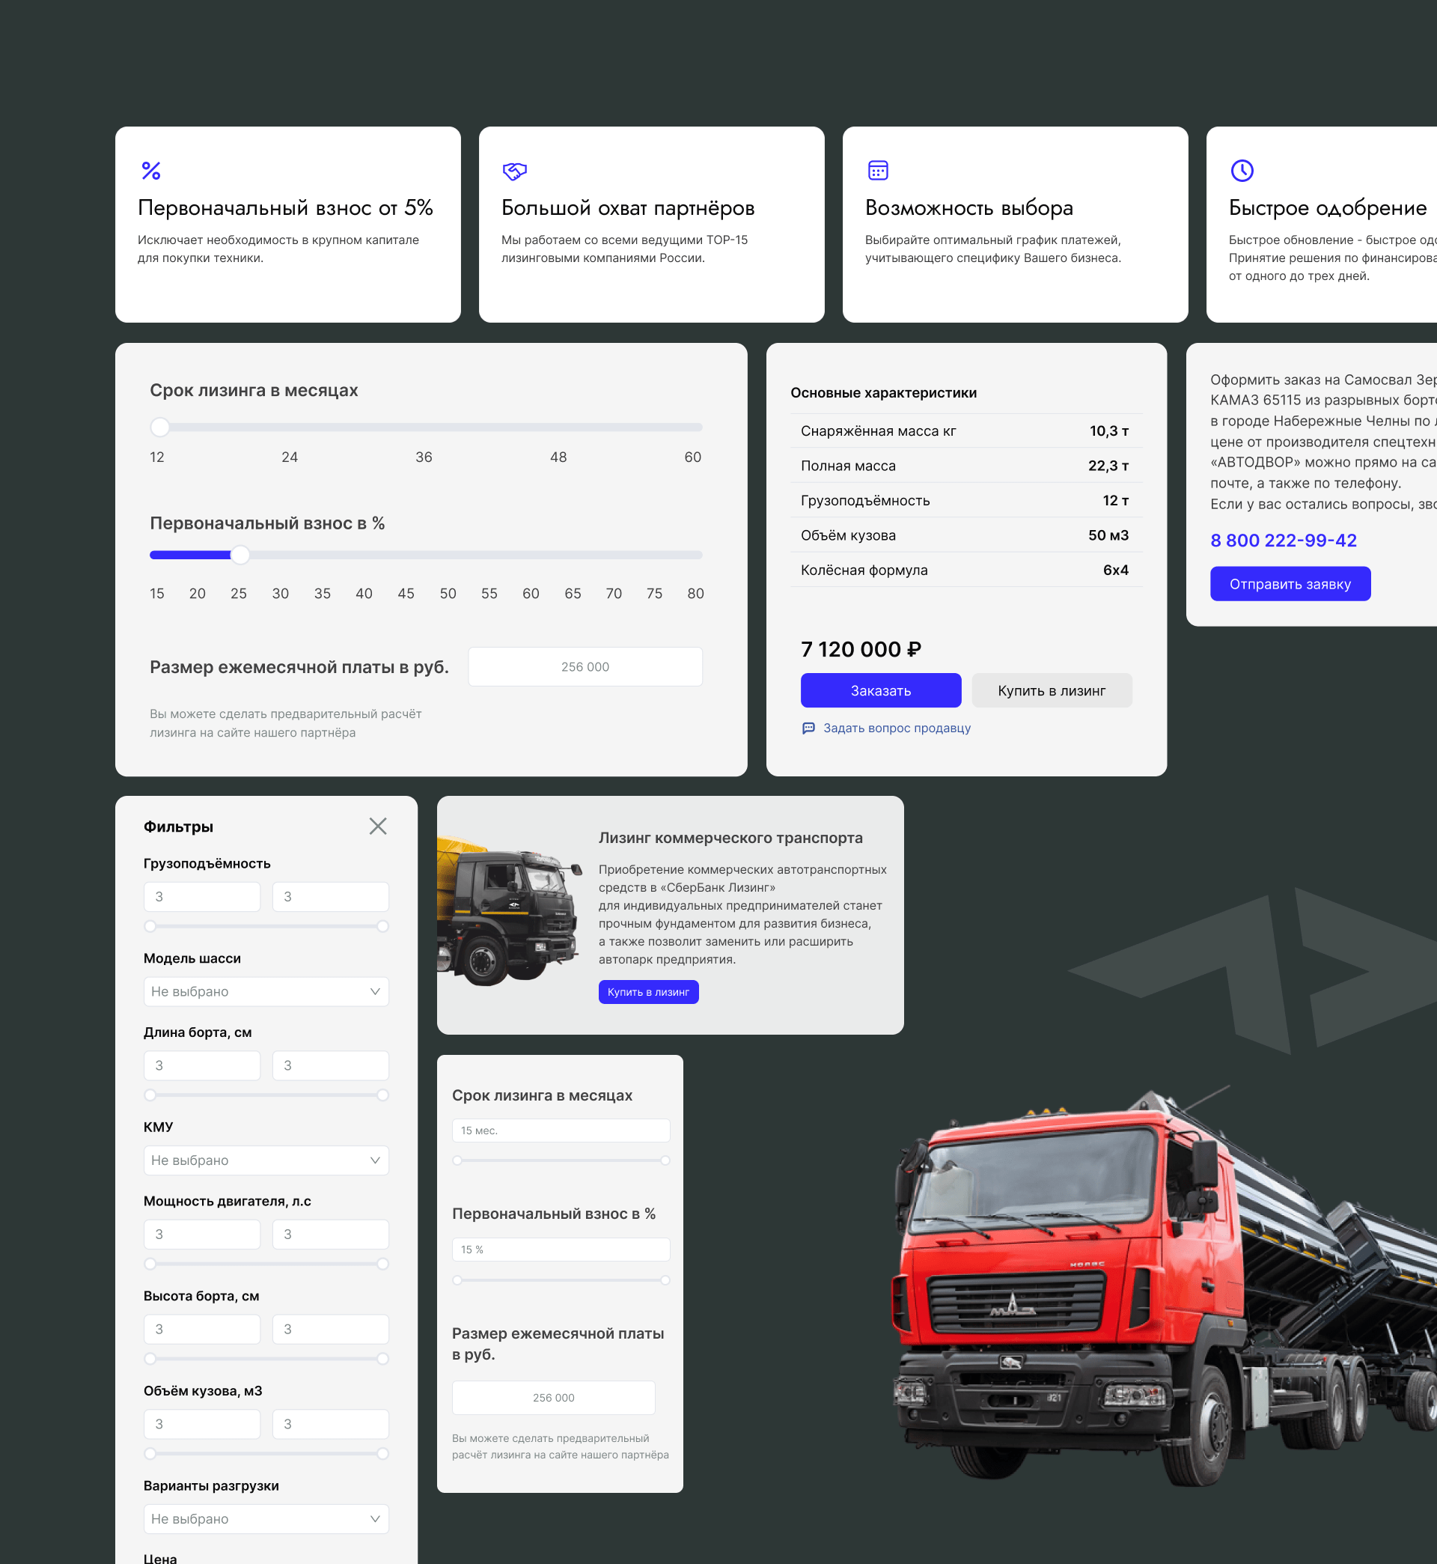Click the monthly payment field showing 256 000

click(x=585, y=666)
